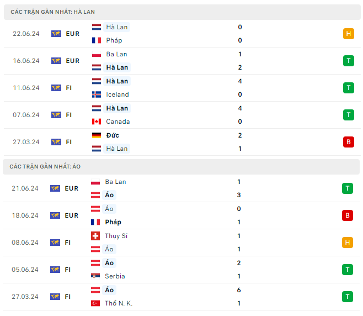This screenshot has height=316, width=363.
Task: Select the Serbia team name
Action: pyautogui.click(x=115, y=276)
